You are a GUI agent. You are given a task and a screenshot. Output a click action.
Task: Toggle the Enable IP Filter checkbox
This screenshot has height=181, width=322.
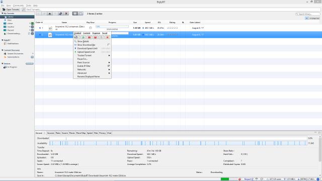point(109,66)
